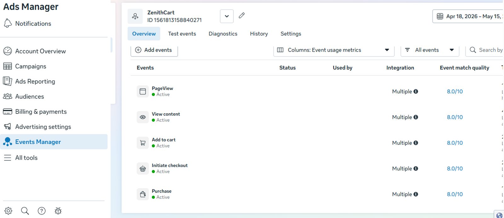Click the Used by column header

[343, 68]
